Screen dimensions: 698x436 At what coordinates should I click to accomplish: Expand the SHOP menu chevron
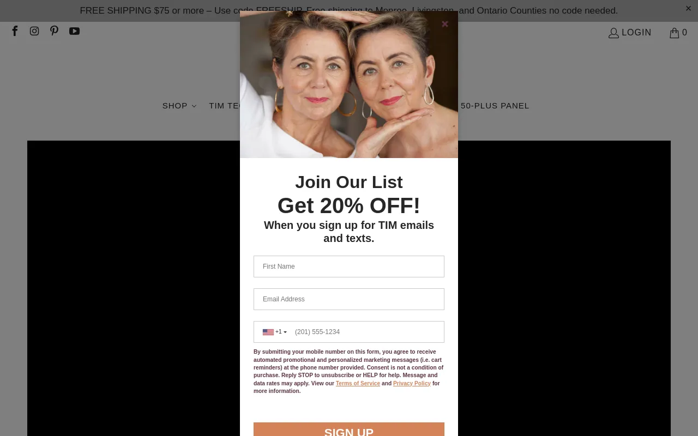[194, 106]
